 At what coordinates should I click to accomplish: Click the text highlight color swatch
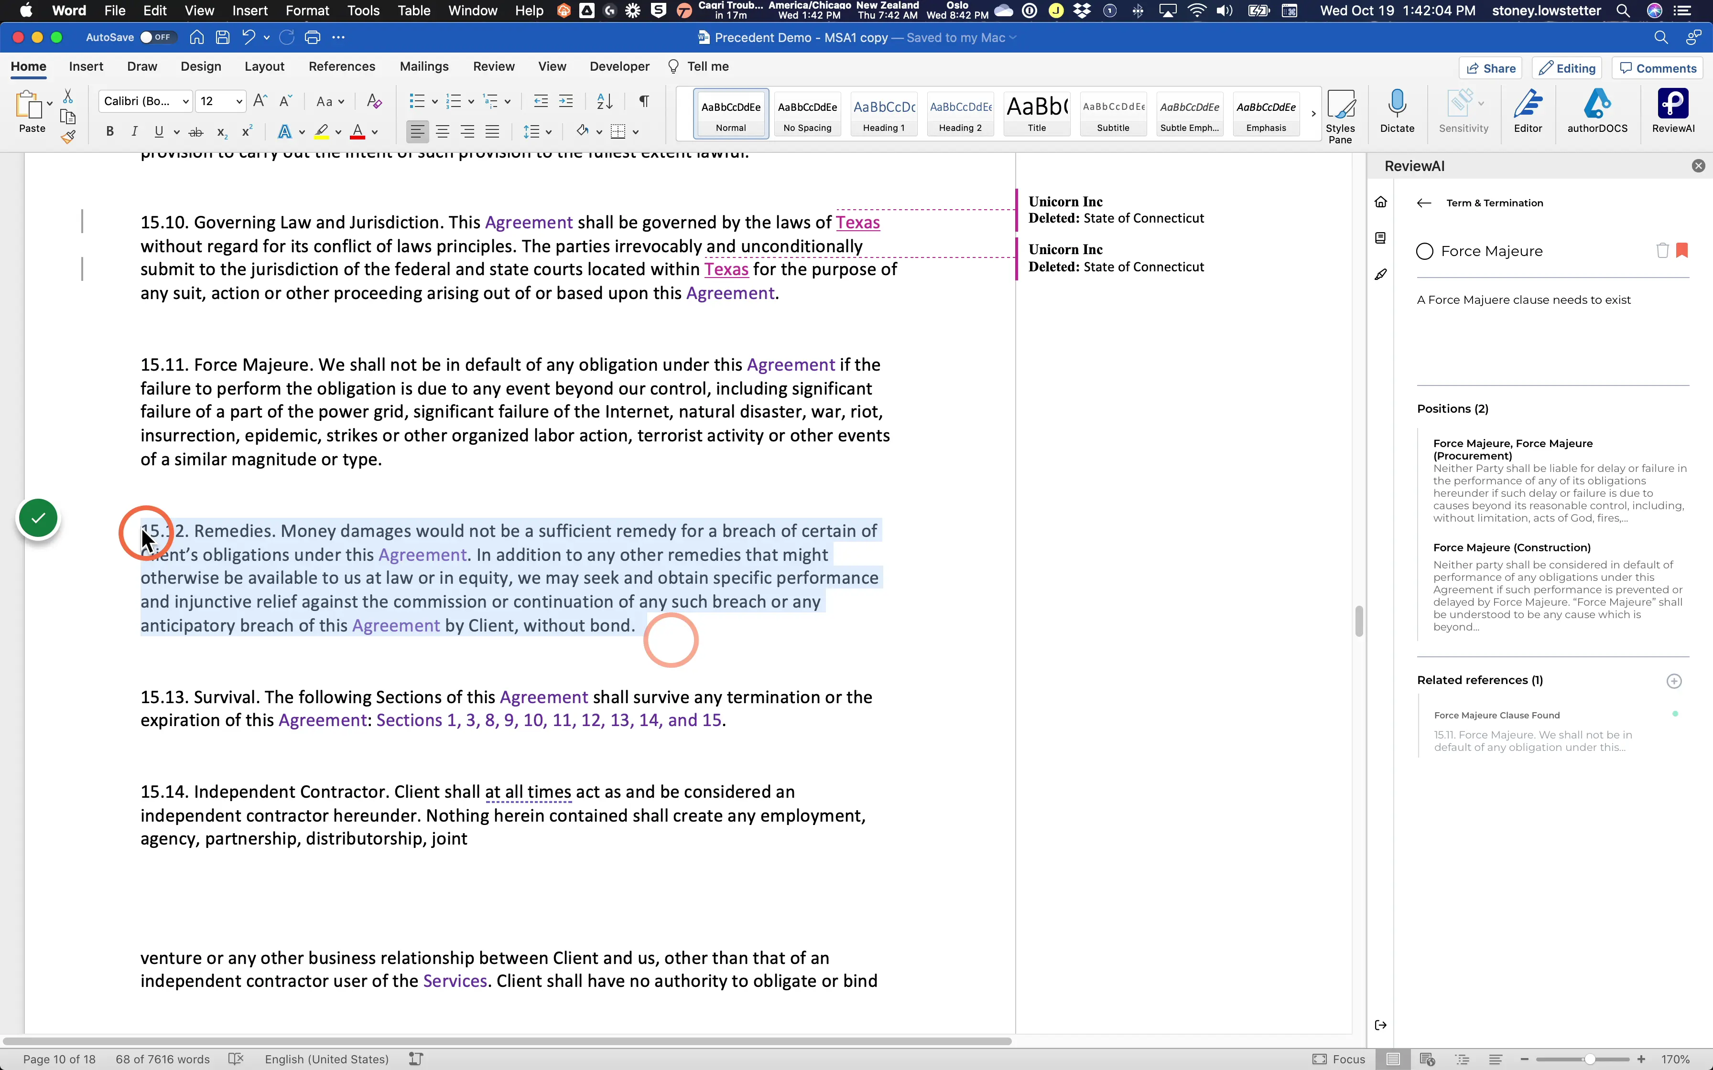(321, 132)
